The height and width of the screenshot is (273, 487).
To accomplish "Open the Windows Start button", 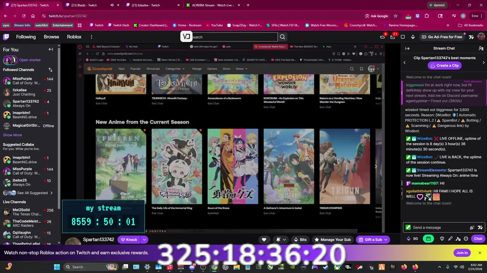I will coord(57,267).
